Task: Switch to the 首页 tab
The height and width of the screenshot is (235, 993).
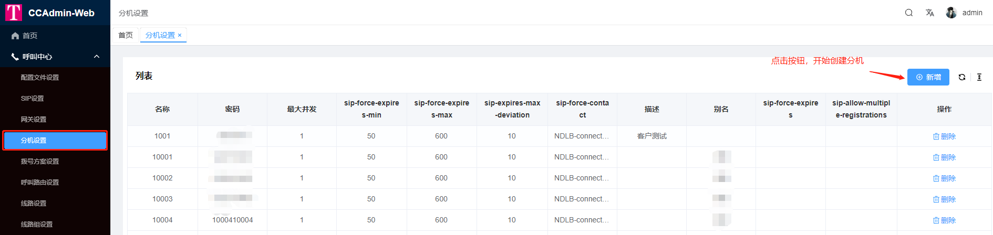Action: tap(126, 35)
